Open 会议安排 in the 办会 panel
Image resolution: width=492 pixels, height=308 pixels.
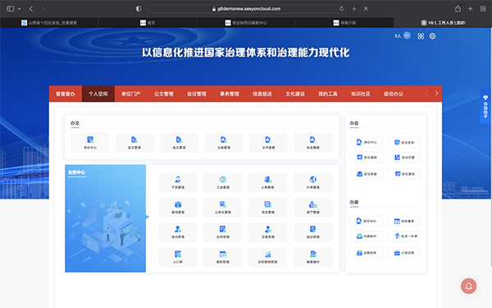point(405,142)
